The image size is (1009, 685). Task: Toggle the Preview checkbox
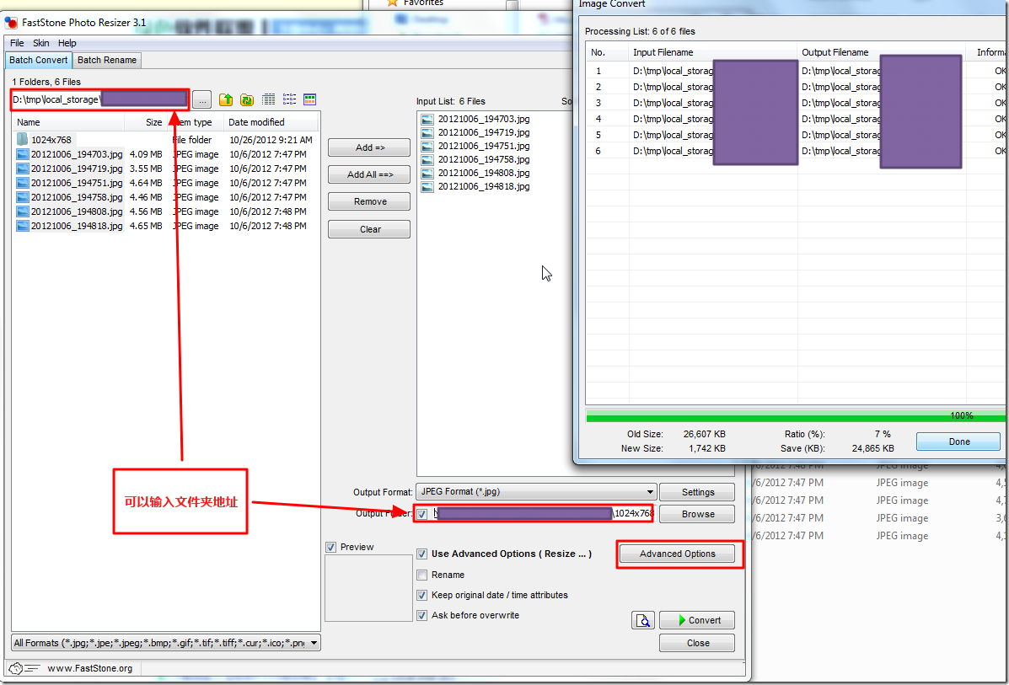click(x=330, y=548)
